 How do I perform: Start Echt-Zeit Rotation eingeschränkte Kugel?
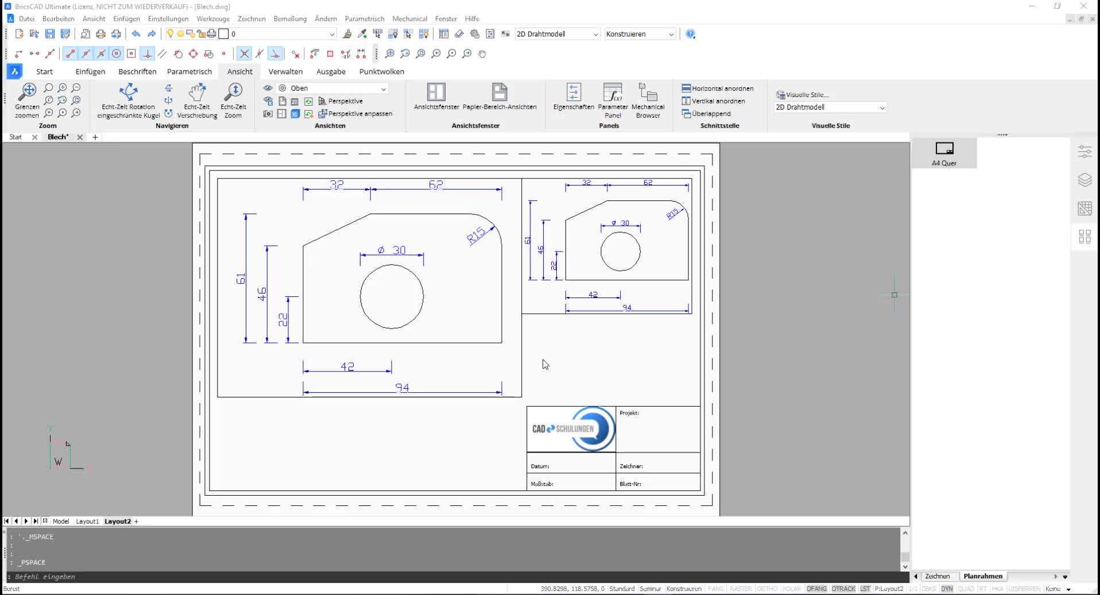(129, 101)
